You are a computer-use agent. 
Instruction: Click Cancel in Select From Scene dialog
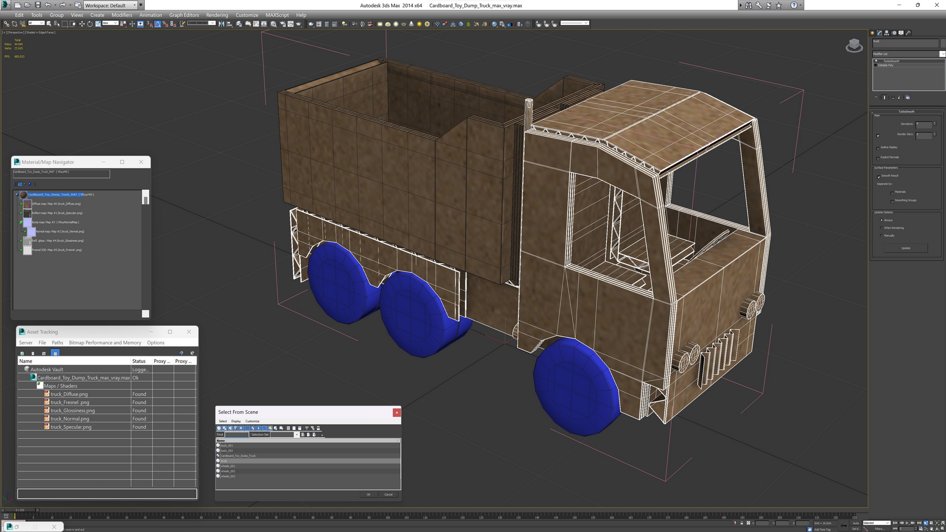388,495
